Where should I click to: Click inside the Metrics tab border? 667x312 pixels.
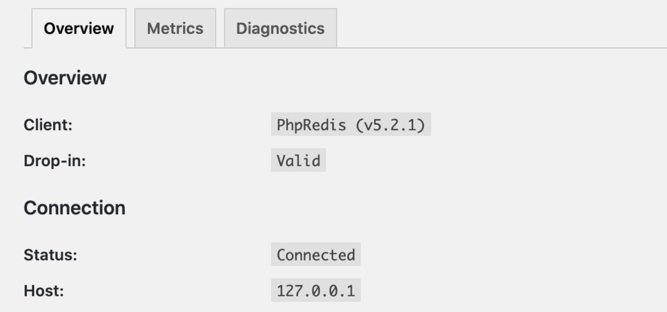[x=175, y=28]
